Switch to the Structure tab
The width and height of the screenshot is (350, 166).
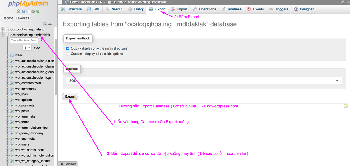pos(71,9)
